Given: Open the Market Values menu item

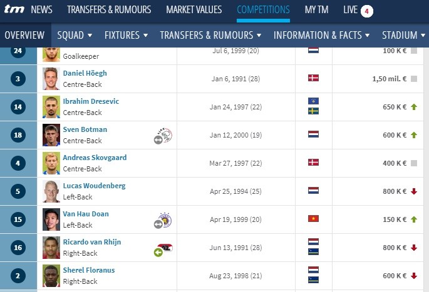Looking at the screenshot, I should [194, 10].
